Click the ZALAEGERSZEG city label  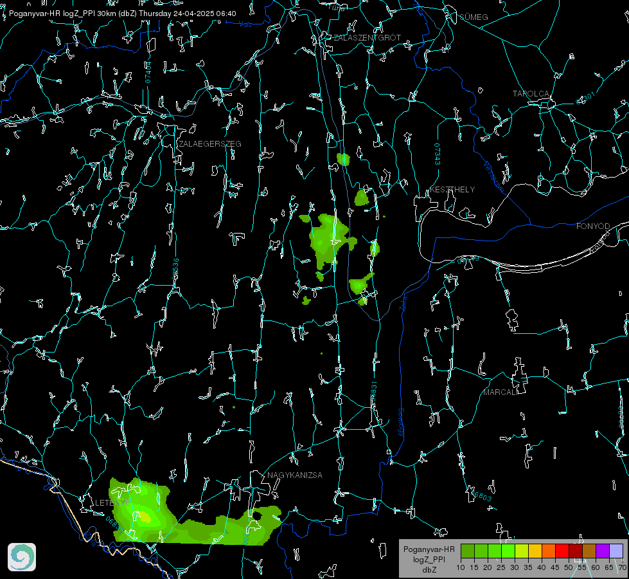click(210, 144)
